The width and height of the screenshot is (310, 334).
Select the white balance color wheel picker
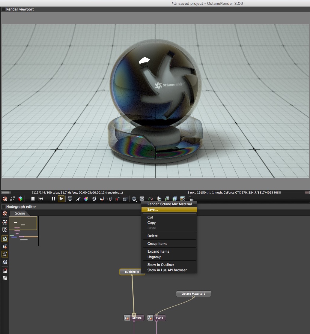[x=86, y=199]
